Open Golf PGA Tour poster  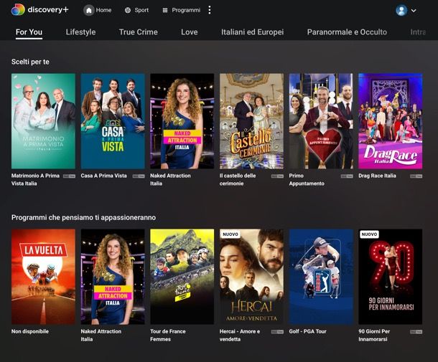pyautogui.click(x=321, y=277)
